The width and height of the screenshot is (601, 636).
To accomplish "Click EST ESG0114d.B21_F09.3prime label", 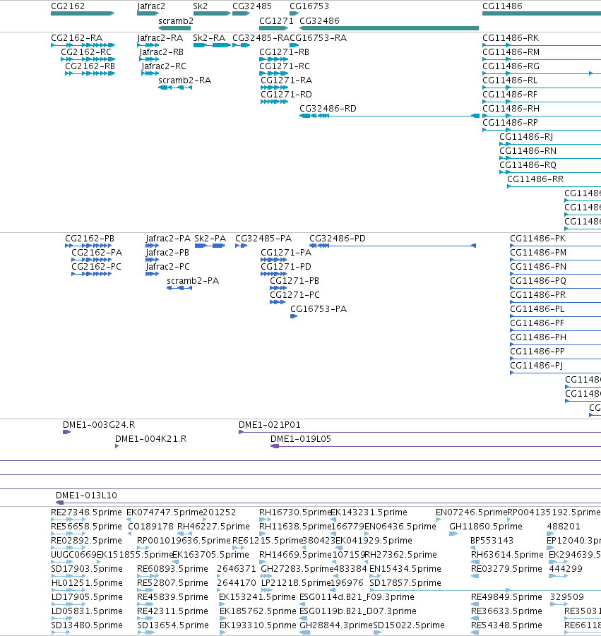I will click(x=357, y=597).
